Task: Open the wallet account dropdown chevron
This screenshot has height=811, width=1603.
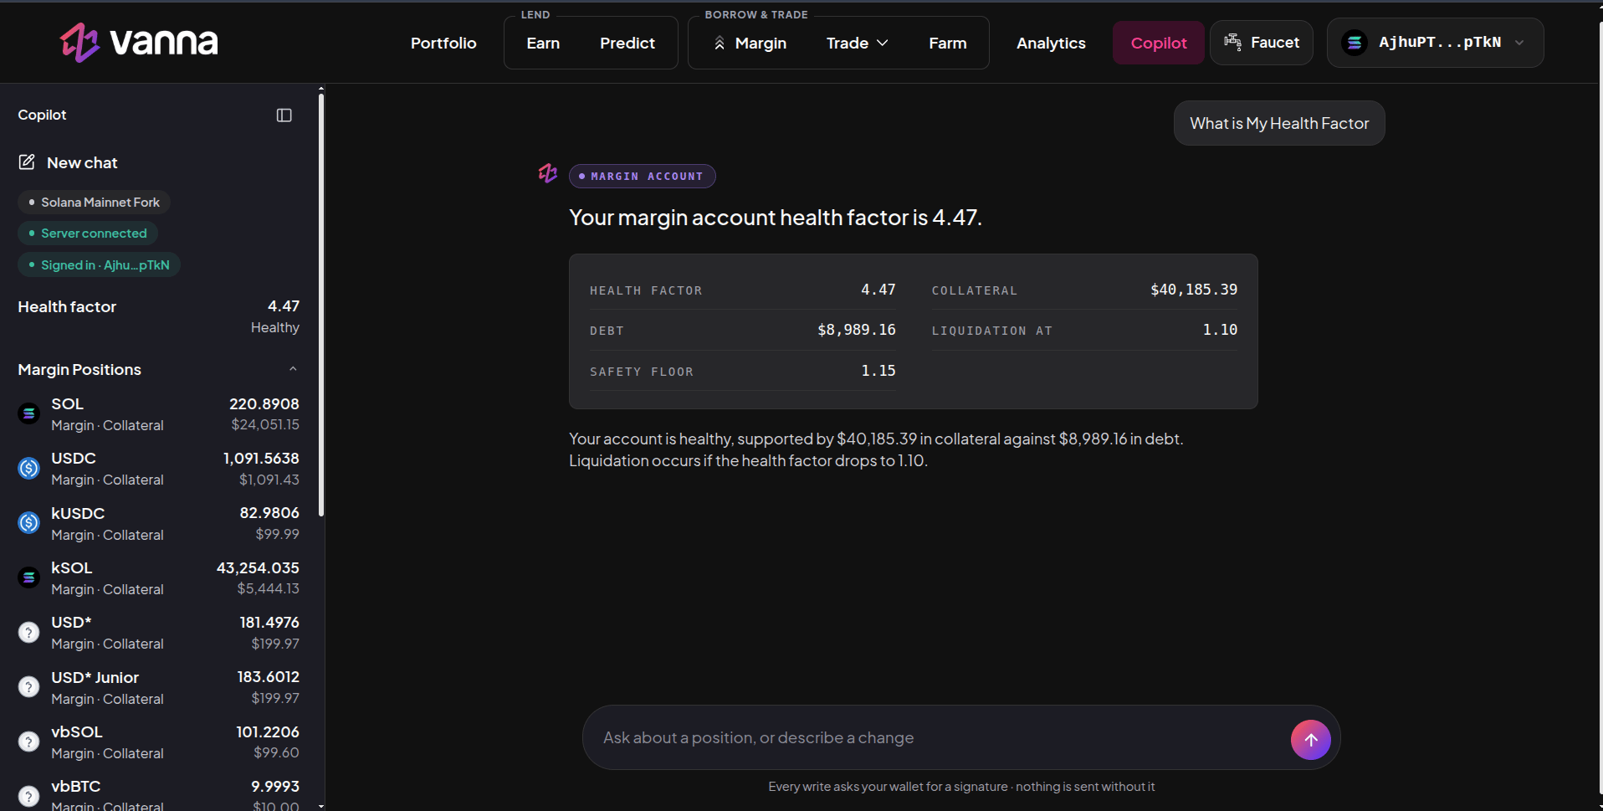Action: pyautogui.click(x=1519, y=43)
